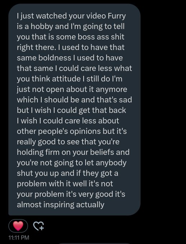Viewport: 186px width, 244px height.
Task: Click the word 'boldness' in the message
Action: pos(55,58)
